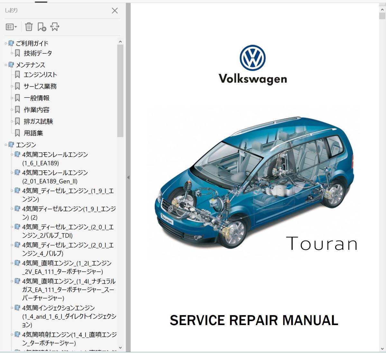Open the 技術データ bookmark
Viewport: 386px width, 354px height.
tap(38, 53)
